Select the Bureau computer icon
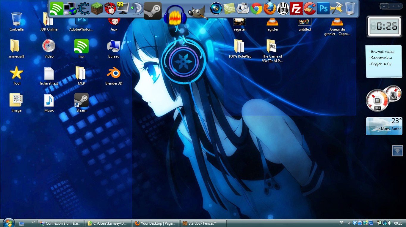The height and width of the screenshot is (227, 406). click(114, 49)
